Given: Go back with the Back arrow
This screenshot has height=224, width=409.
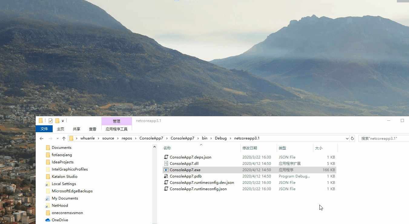Looking at the screenshot, I should (x=41, y=139).
